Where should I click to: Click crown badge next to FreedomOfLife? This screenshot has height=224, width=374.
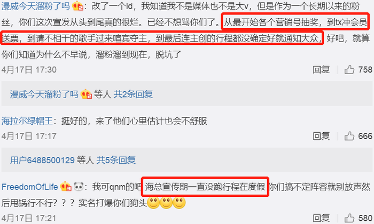66,186
